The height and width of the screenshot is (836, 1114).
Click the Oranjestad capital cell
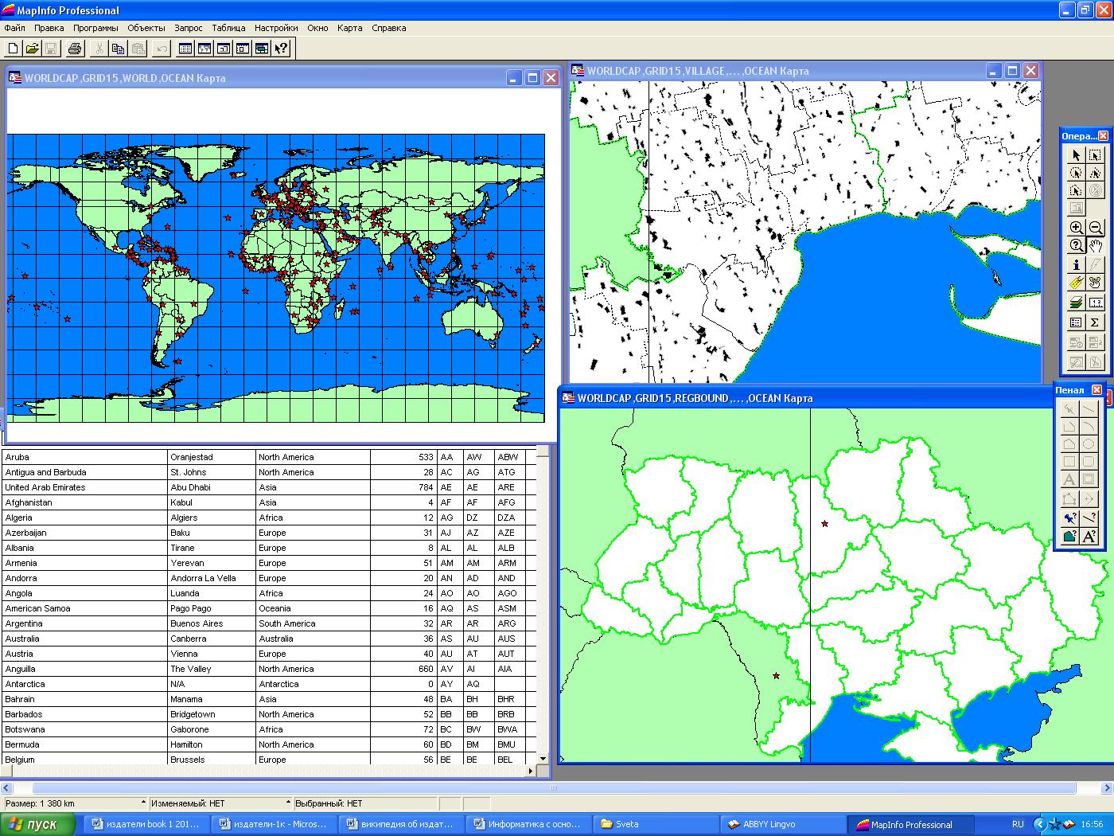(x=212, y=457)
